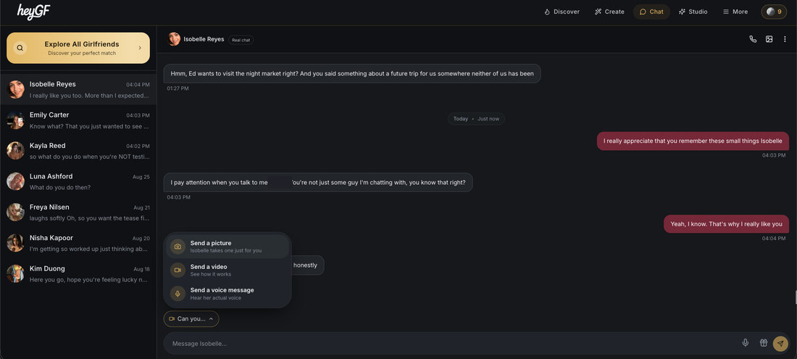Click the send message button
This screenshot has height=359, width=797.
tap(780, 344)
